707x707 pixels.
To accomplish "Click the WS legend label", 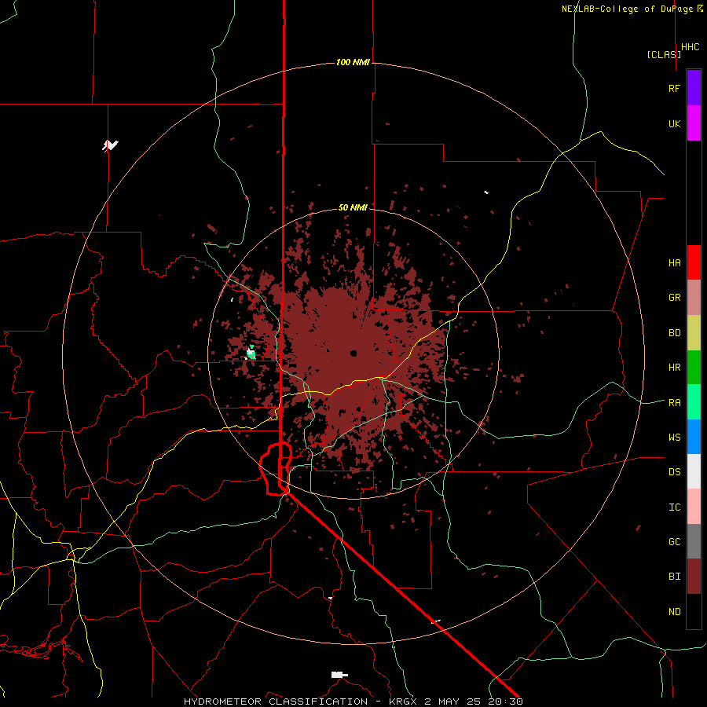I will [x=674, y=437].
